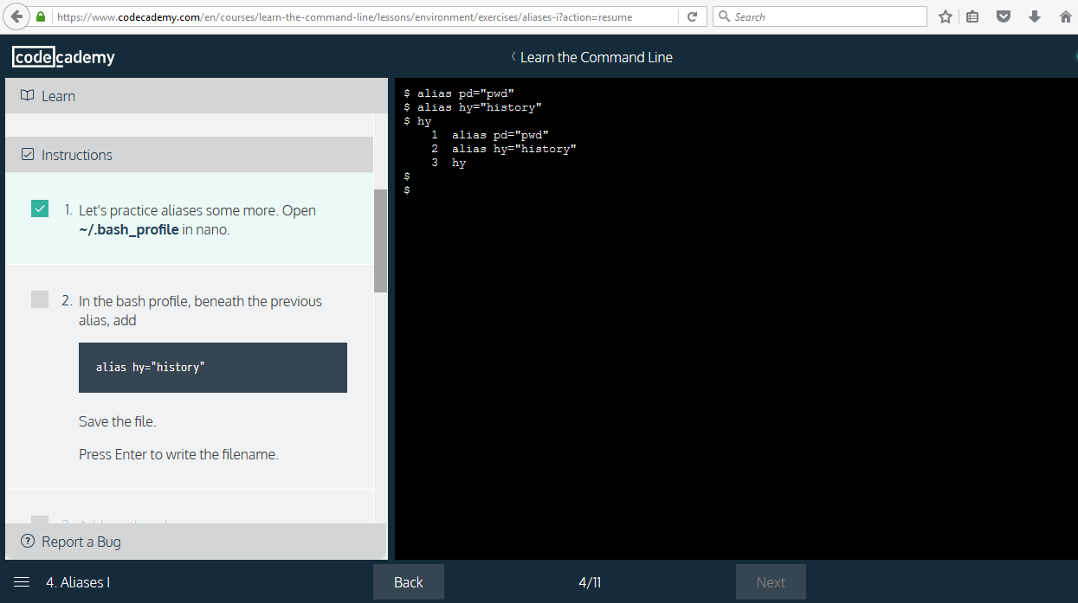Click the 4/11 progress indicator
Image resolution: width=1078 pixels, height=603 pixels.
[590, 582]
